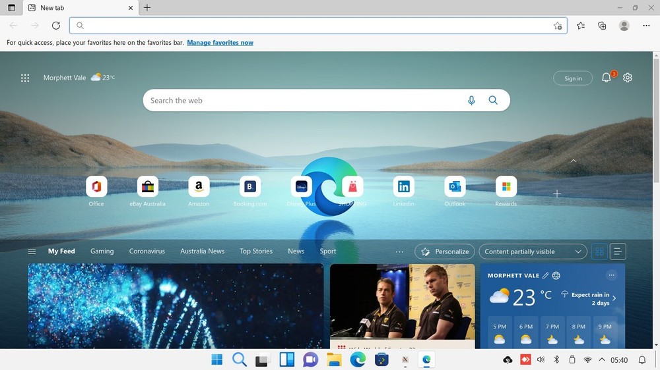Open the LinkedIn quick link tile

coord(403,187)
